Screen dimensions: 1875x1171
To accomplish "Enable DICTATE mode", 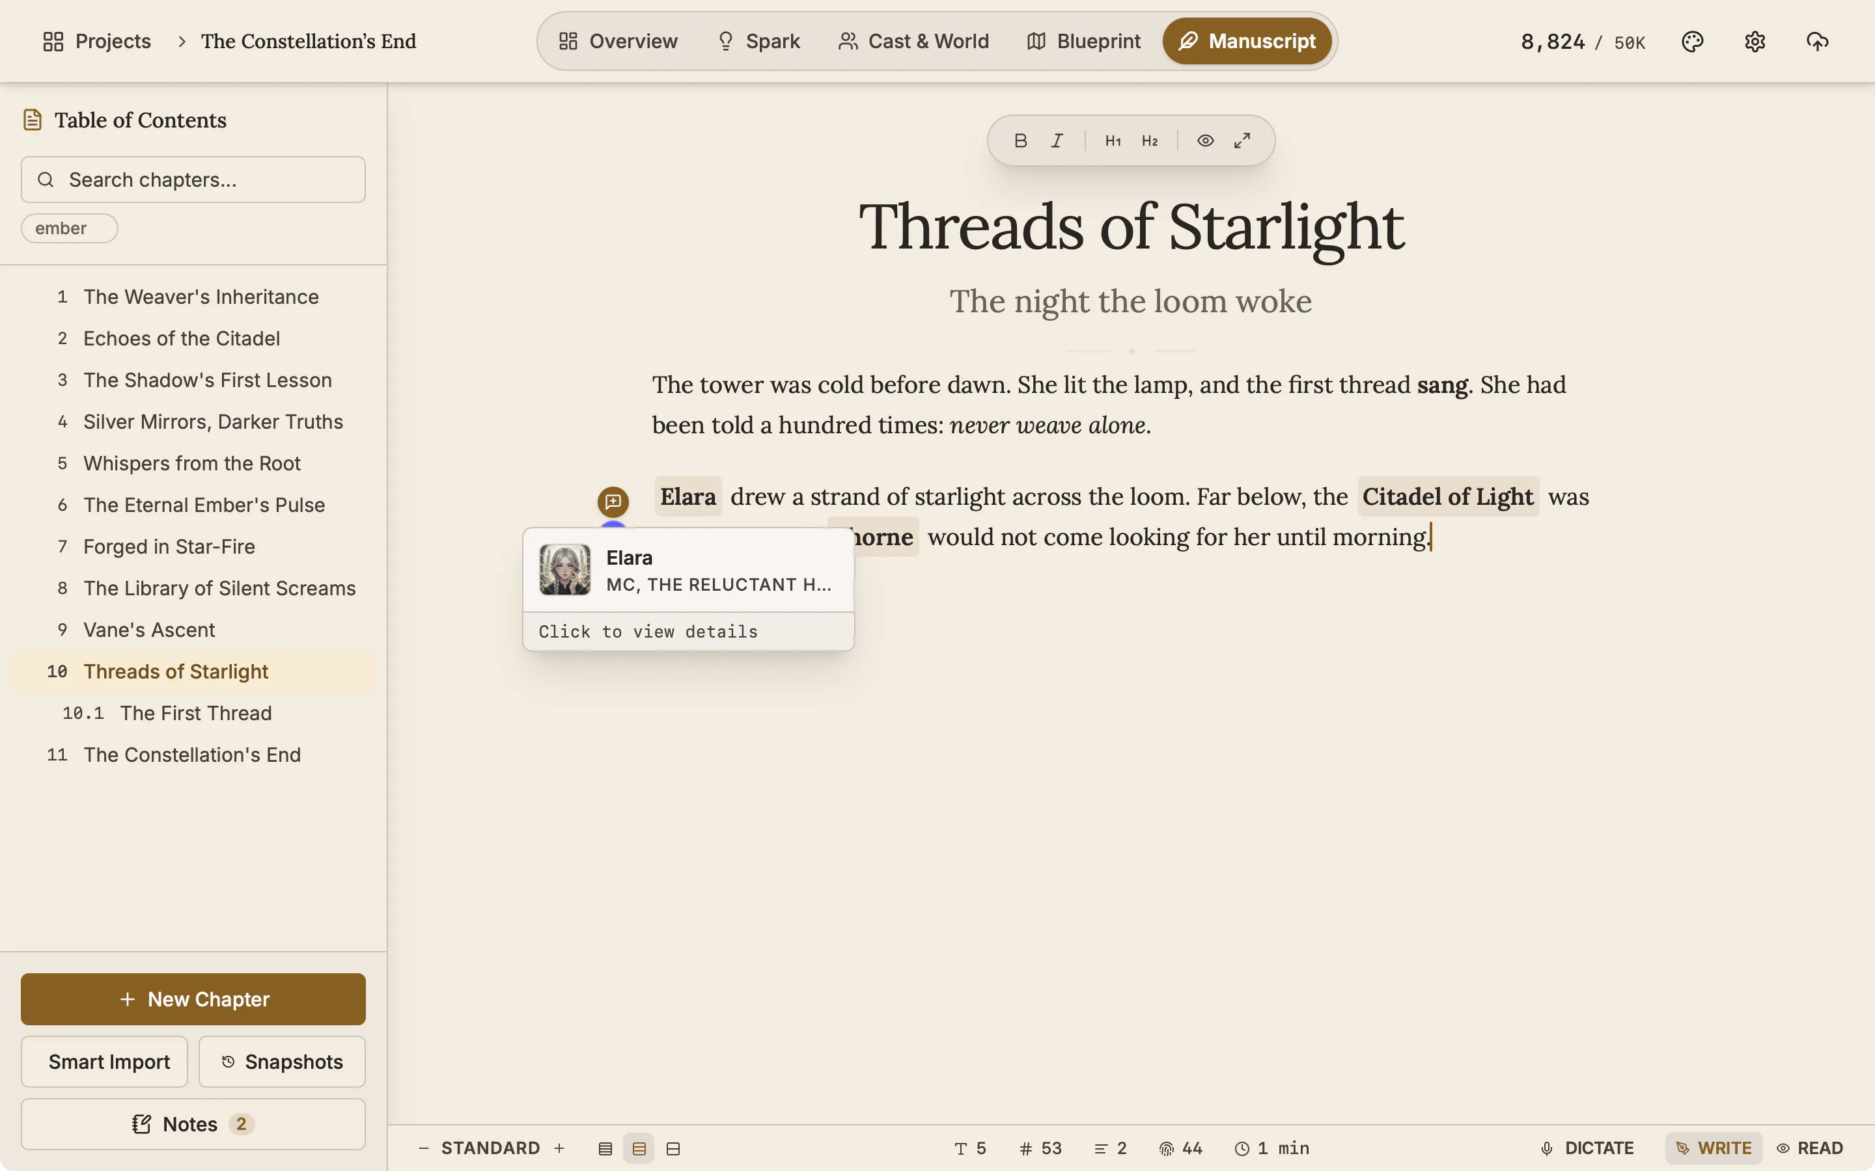I will tap(1587, 1148).
